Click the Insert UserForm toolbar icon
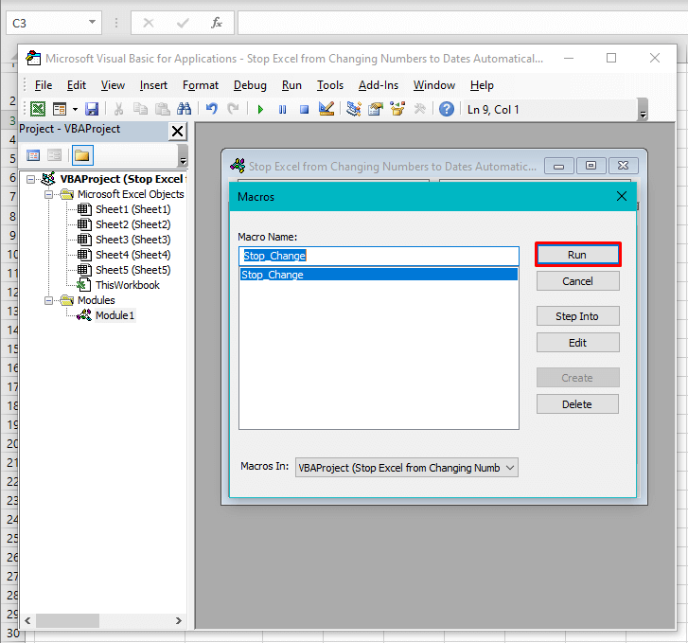 pos(60,109)
